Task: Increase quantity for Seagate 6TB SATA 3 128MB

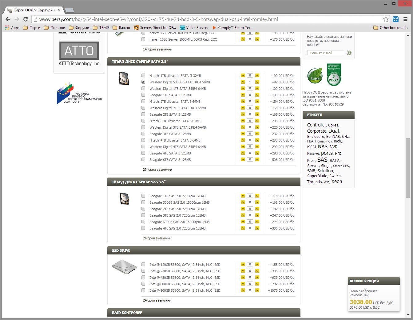Action: 243,159
